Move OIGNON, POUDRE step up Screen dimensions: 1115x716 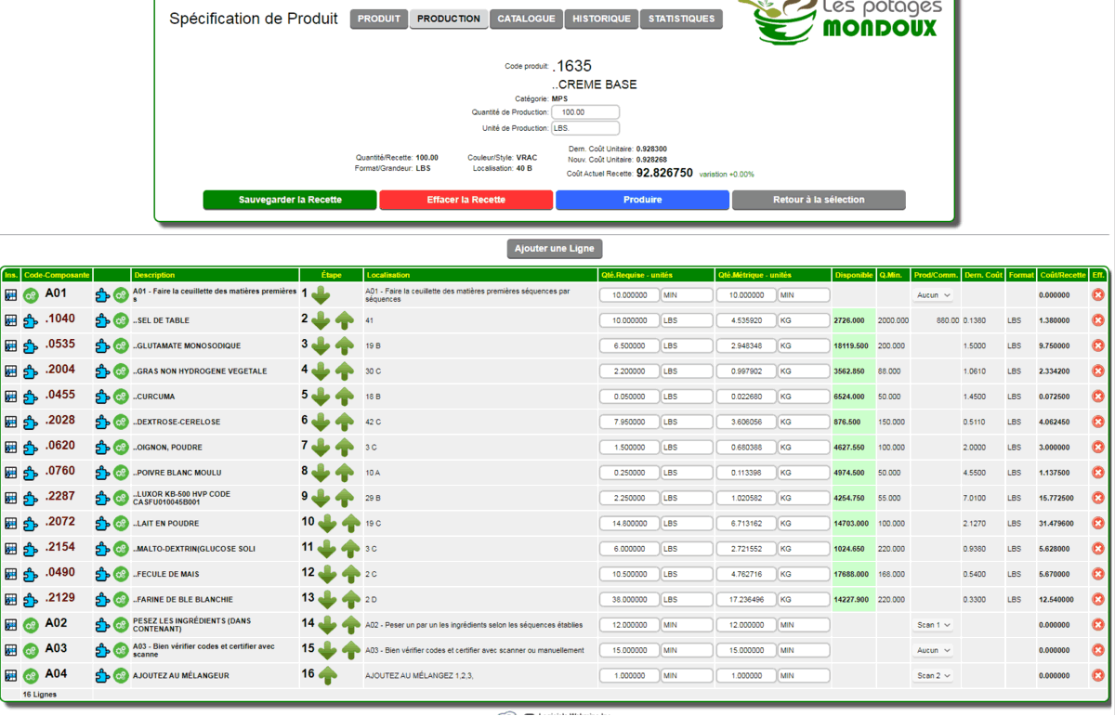click(345, 447)
